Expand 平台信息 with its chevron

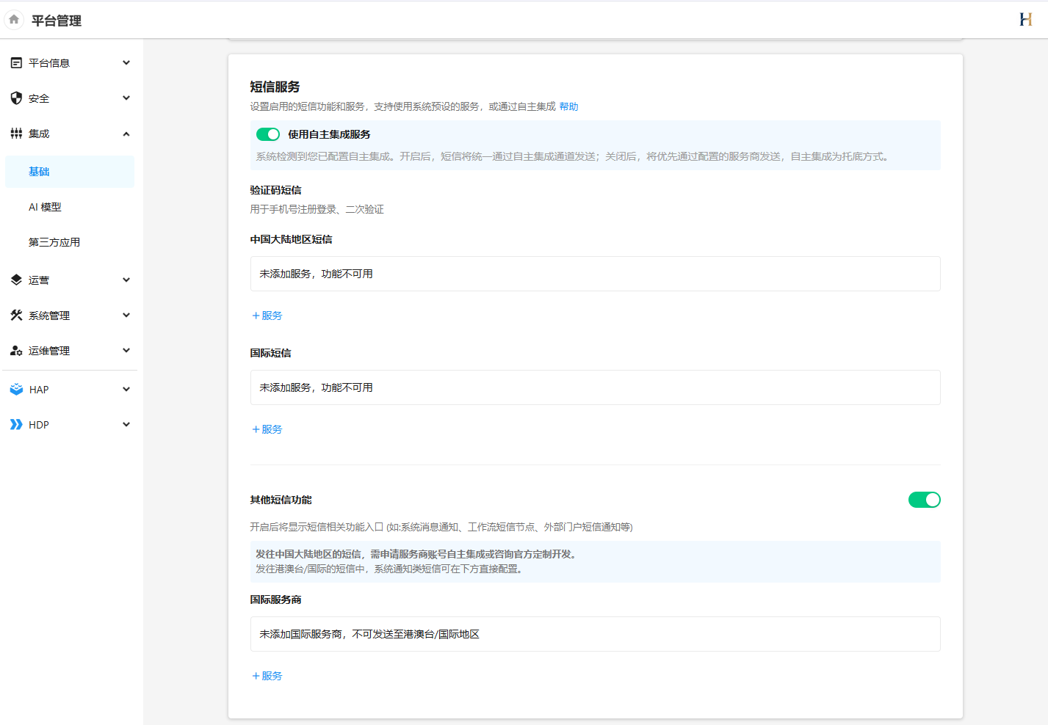pyautogui.click(x=126, y=63)
